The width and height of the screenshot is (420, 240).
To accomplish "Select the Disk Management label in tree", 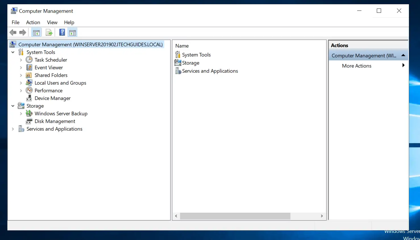I will pyautogui.click(x=55, y=121).
